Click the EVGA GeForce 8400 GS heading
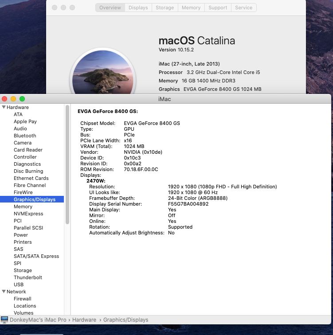333x335 pixels. (108, 111)
